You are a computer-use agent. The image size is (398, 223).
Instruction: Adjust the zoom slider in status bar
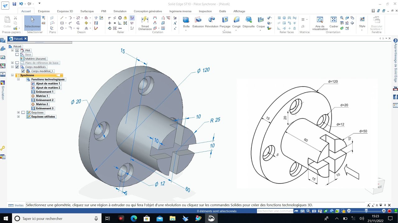pos(366,211)
